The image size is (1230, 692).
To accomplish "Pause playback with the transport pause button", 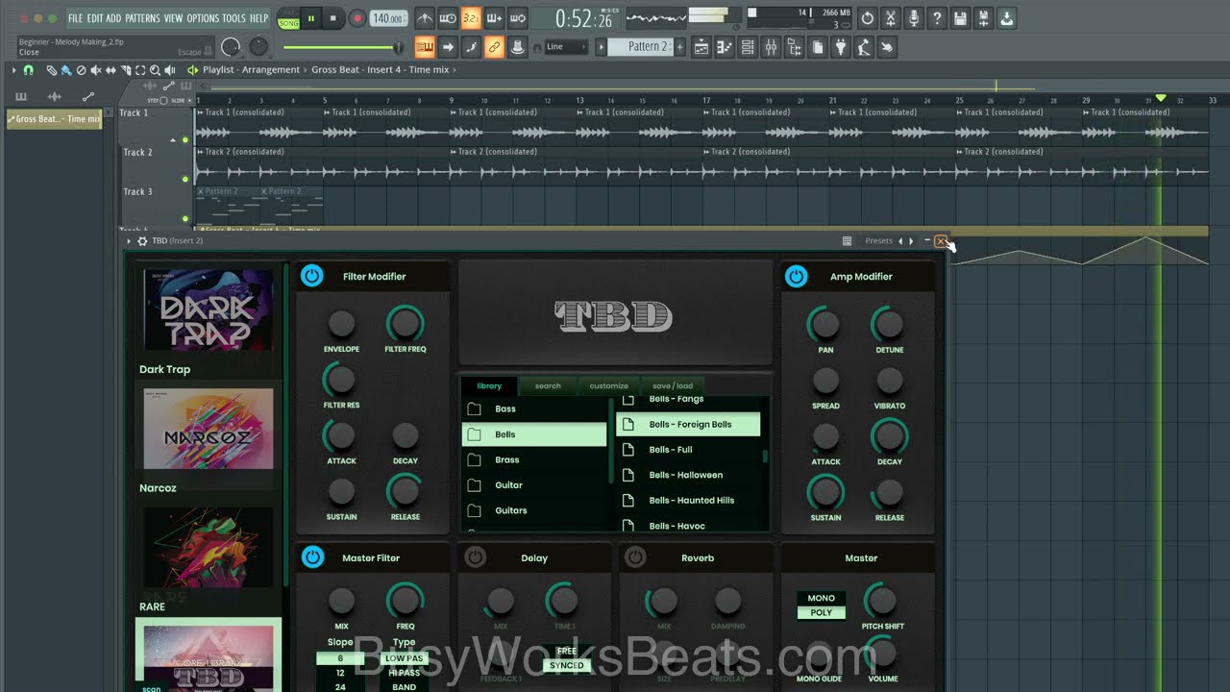I will [x=311, y=18].
